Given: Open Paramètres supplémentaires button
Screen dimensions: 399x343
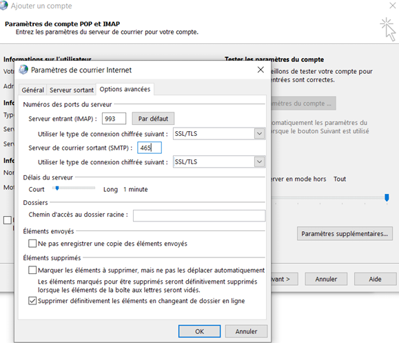Looking at the screenshot, I should (x=345, y=233).
